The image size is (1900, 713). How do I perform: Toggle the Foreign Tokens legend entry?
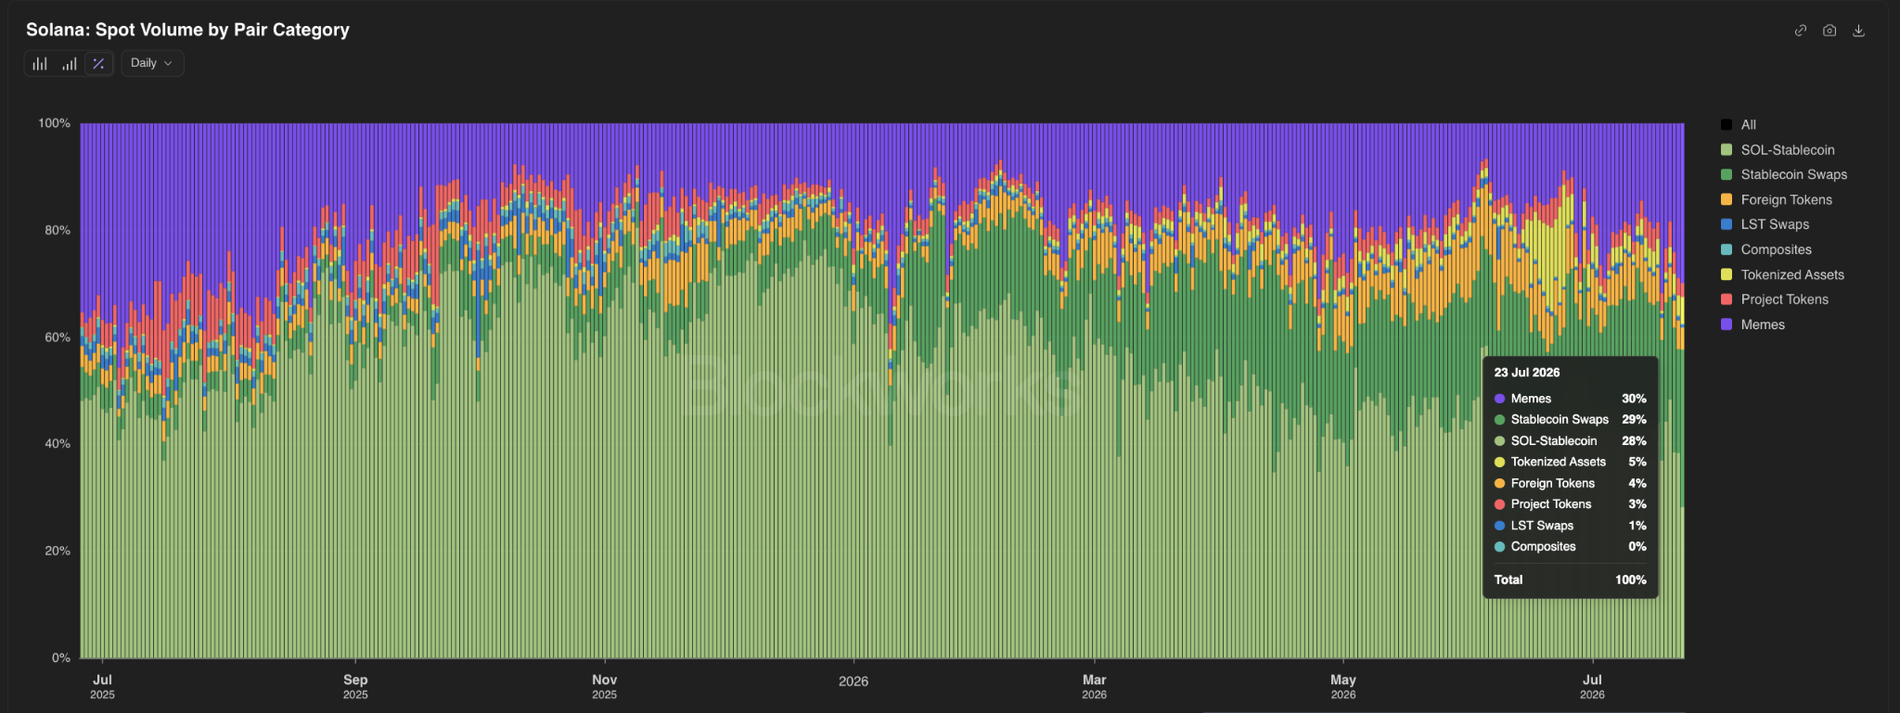(x=1776, y=199)
